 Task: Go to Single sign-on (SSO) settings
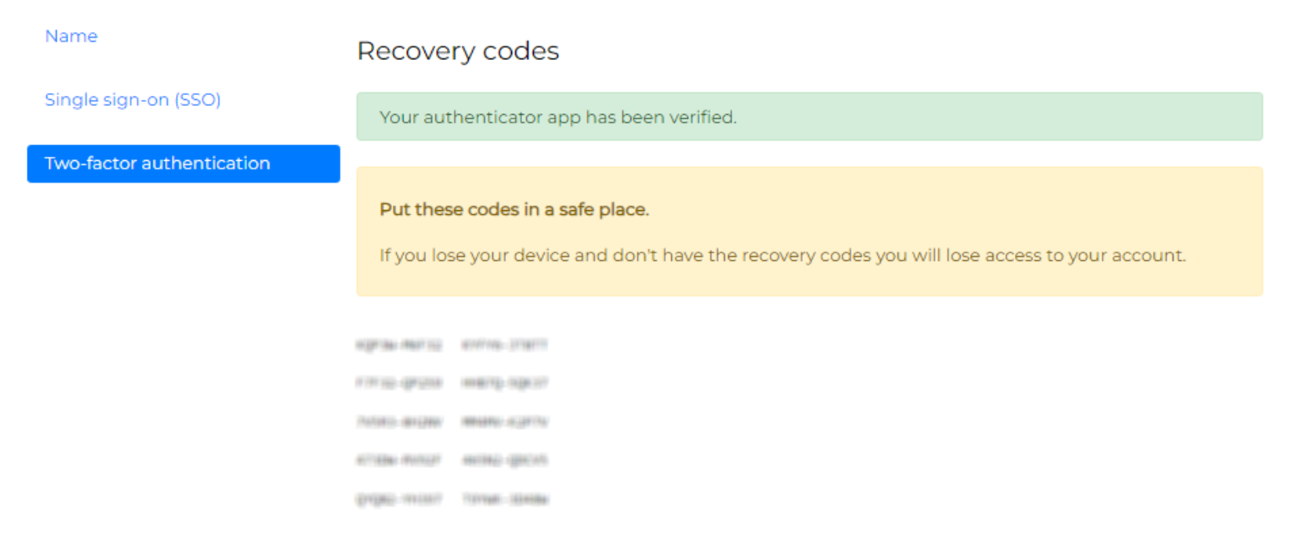[133, 99]
